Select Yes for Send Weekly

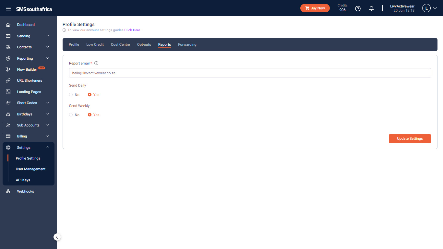90,115
